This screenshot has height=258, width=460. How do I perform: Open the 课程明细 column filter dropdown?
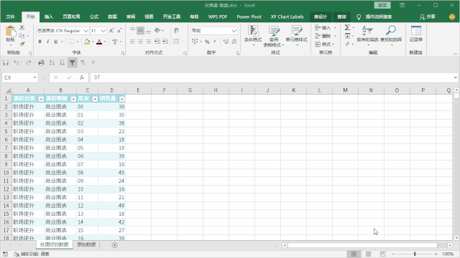[x=73, y=99]
